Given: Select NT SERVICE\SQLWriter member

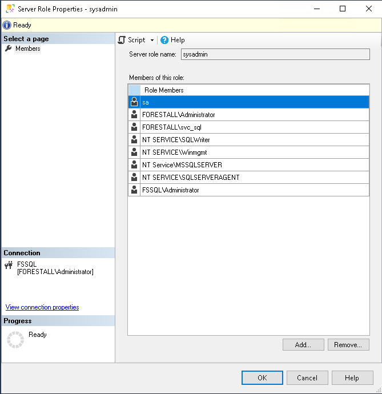Looking at the screenshot, I should (176, 140).
